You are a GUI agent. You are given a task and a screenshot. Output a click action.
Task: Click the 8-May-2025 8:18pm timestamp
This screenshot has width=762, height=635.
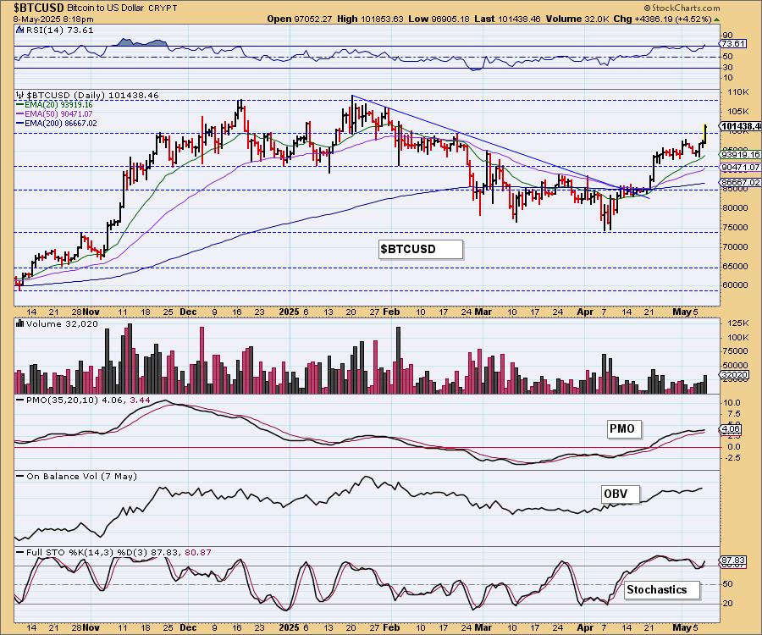click(x=53, y=19)
